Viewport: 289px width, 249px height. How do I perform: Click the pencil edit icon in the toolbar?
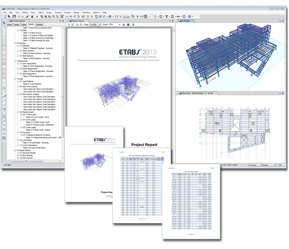(27, 16)
